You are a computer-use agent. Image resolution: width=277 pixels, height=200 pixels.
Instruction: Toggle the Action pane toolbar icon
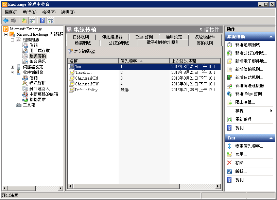point(50,21)
